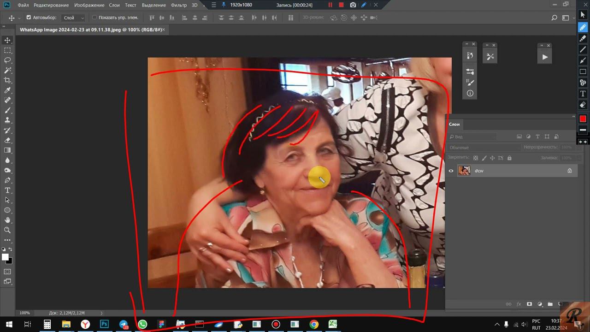Select the Healing Brush tool

(7, 101)
